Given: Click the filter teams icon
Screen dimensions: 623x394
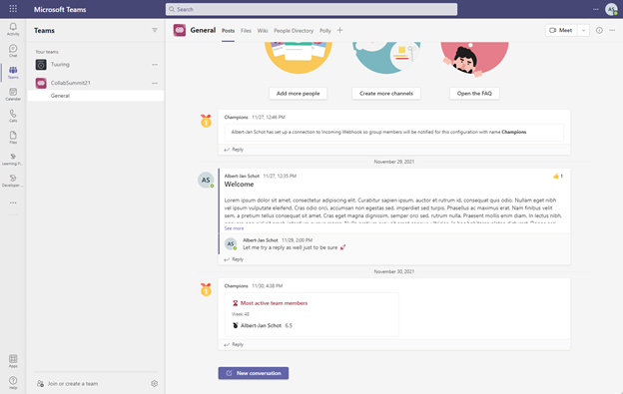Looking at the screenshot, I should tap(155, 30).
